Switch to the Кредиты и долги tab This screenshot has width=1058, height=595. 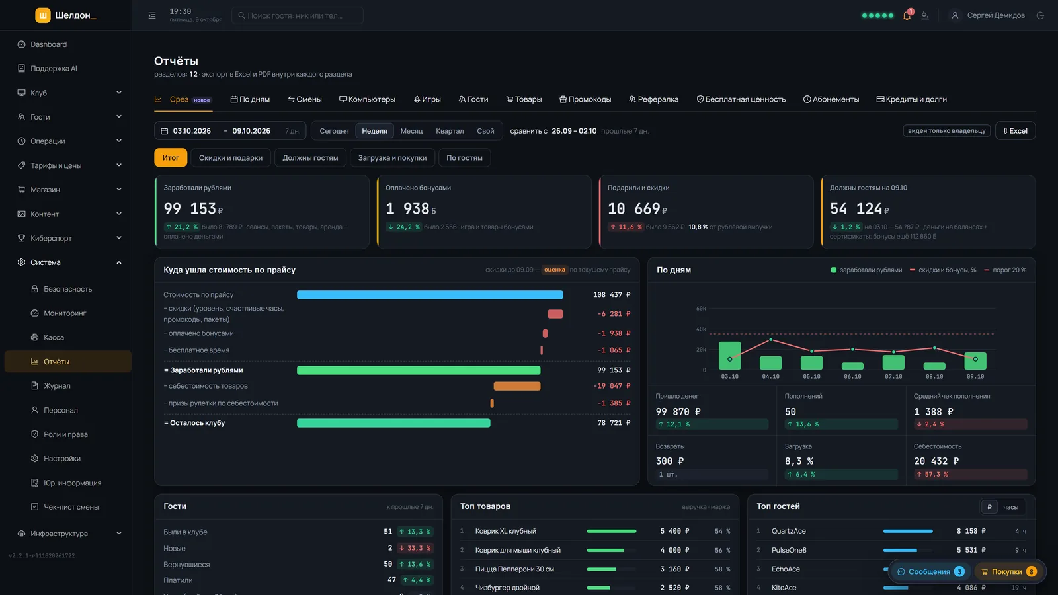pos(911,99)
